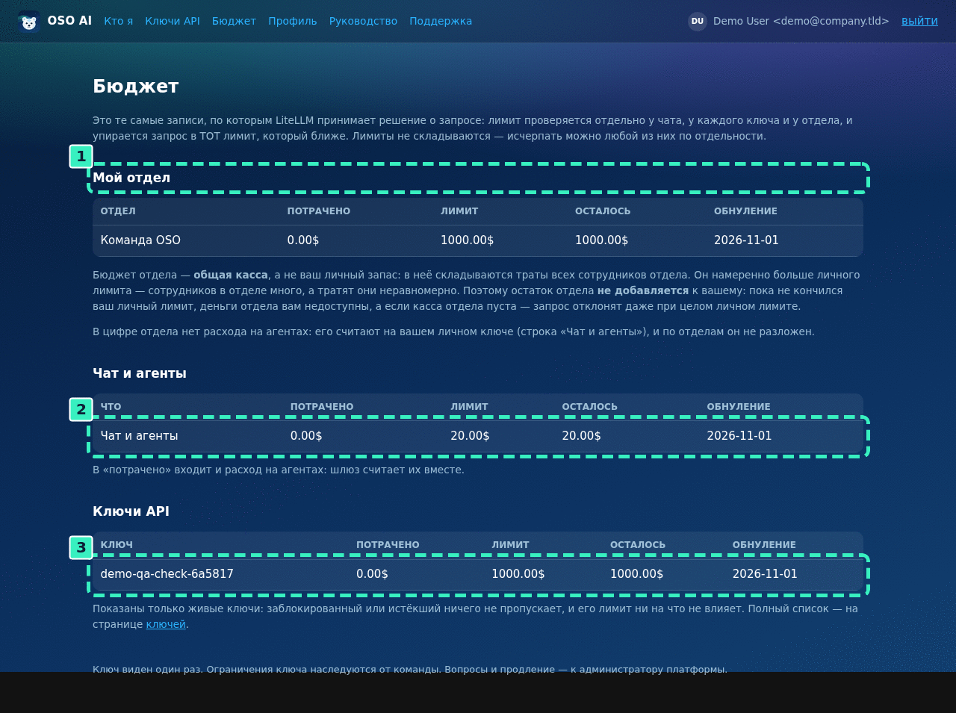
Task: Click the bold phrase «общая касса»
Action: click(x=231, y=275)
